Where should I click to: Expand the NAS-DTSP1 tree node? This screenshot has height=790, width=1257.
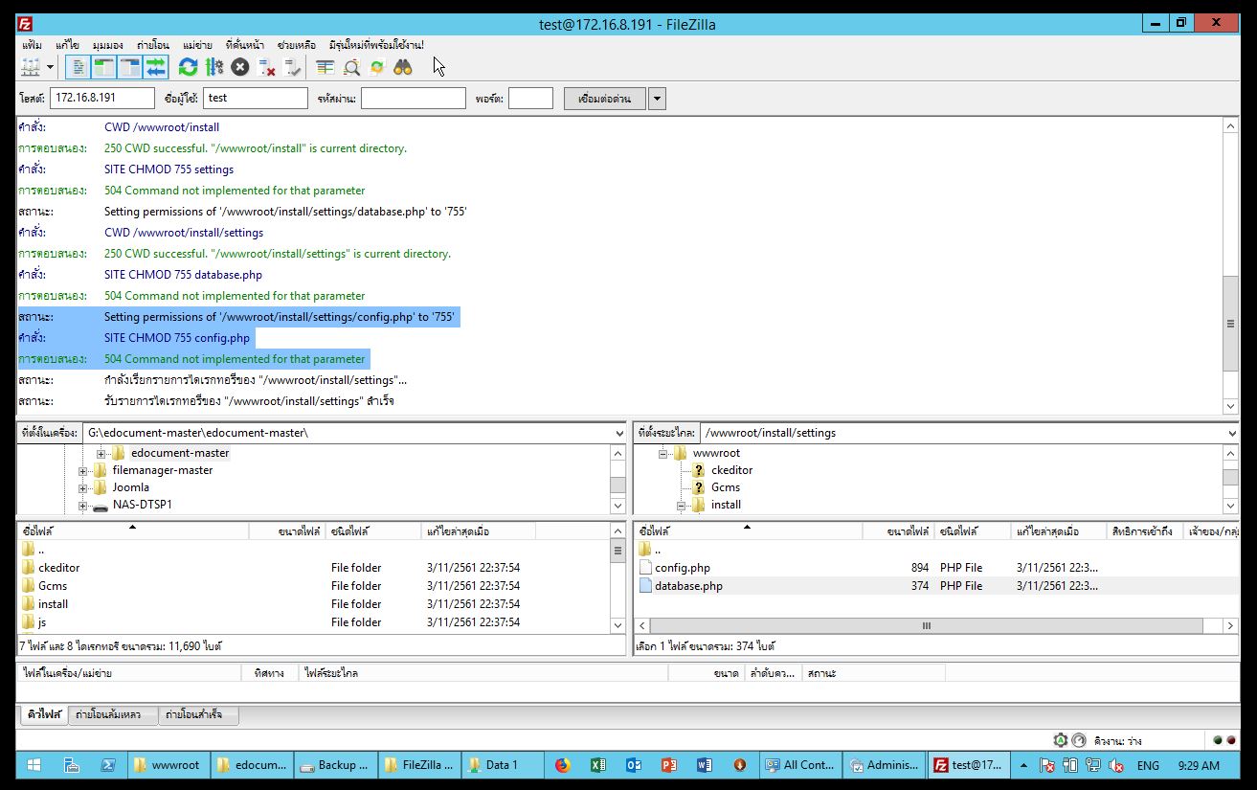pos(83,505)
